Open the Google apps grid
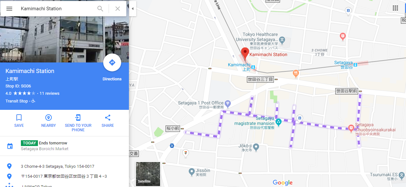 tap(395, 8)
